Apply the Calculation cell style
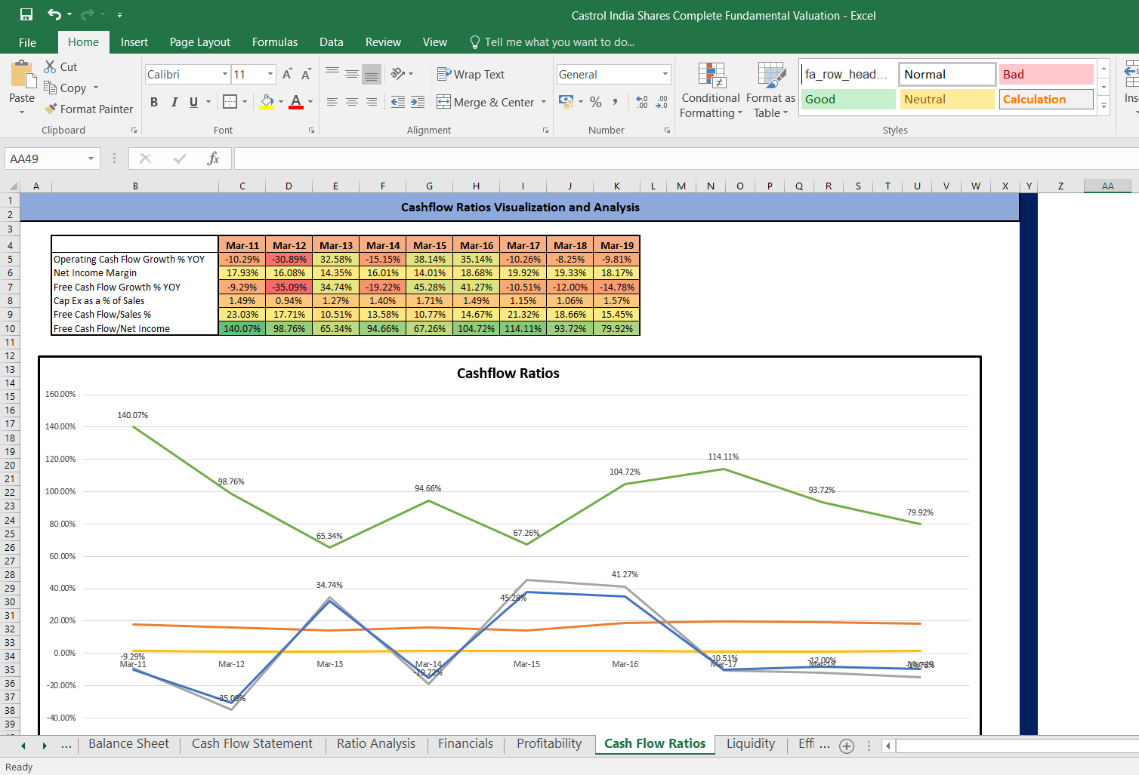 click(1046, 99)
